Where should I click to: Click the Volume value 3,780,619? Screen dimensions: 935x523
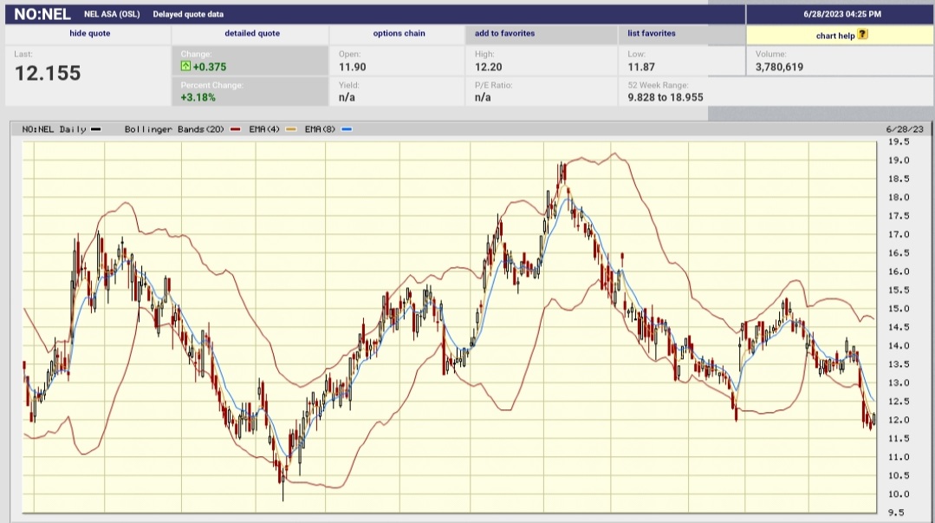(778, 67)
